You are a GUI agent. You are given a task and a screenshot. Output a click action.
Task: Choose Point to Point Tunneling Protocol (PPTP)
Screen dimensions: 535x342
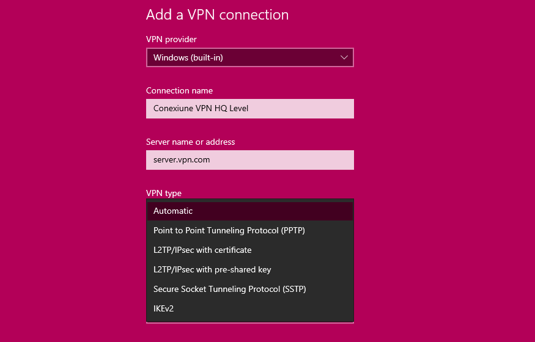pyautogui.click(x=249, y=231)
